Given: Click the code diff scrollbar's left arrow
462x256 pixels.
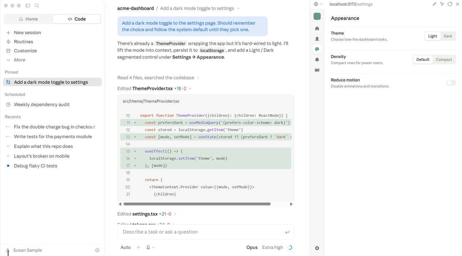Looking at the screenshot, I should pyautogui.click(x=120, y=204).
